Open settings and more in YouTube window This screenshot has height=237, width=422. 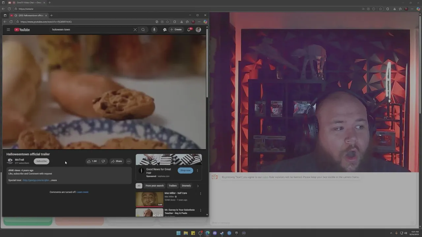199,22
